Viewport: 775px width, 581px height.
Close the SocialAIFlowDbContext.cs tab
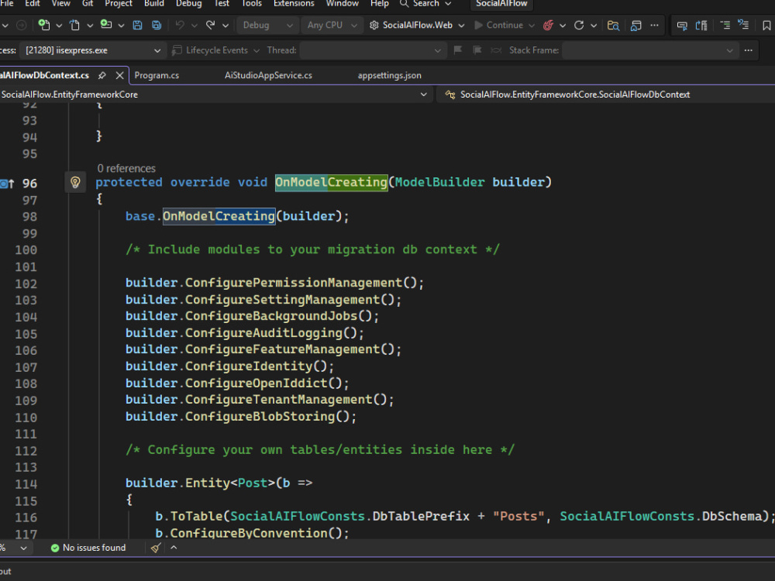[x=119, y=76]
